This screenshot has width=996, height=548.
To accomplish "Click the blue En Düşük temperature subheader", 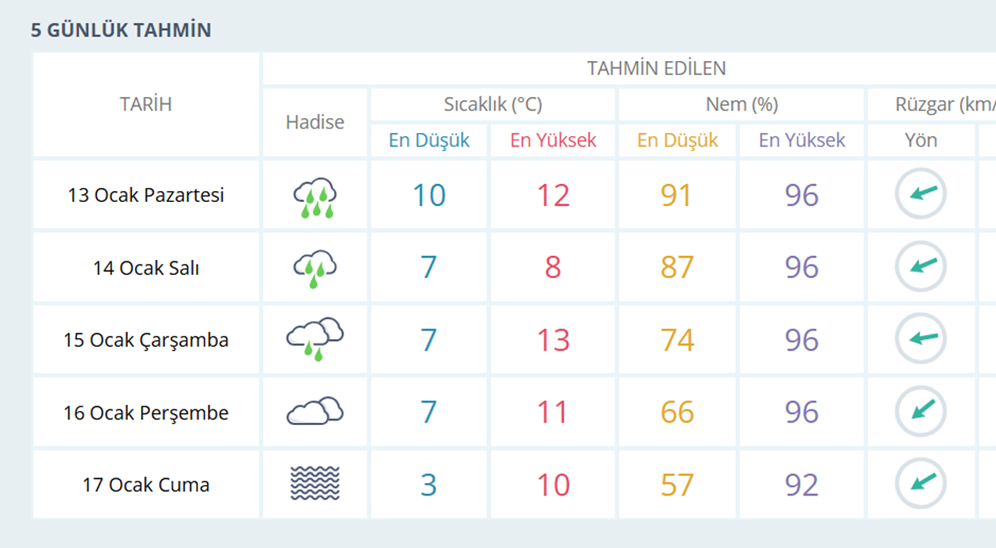I will pyautogui.click(x=429, y=140).
